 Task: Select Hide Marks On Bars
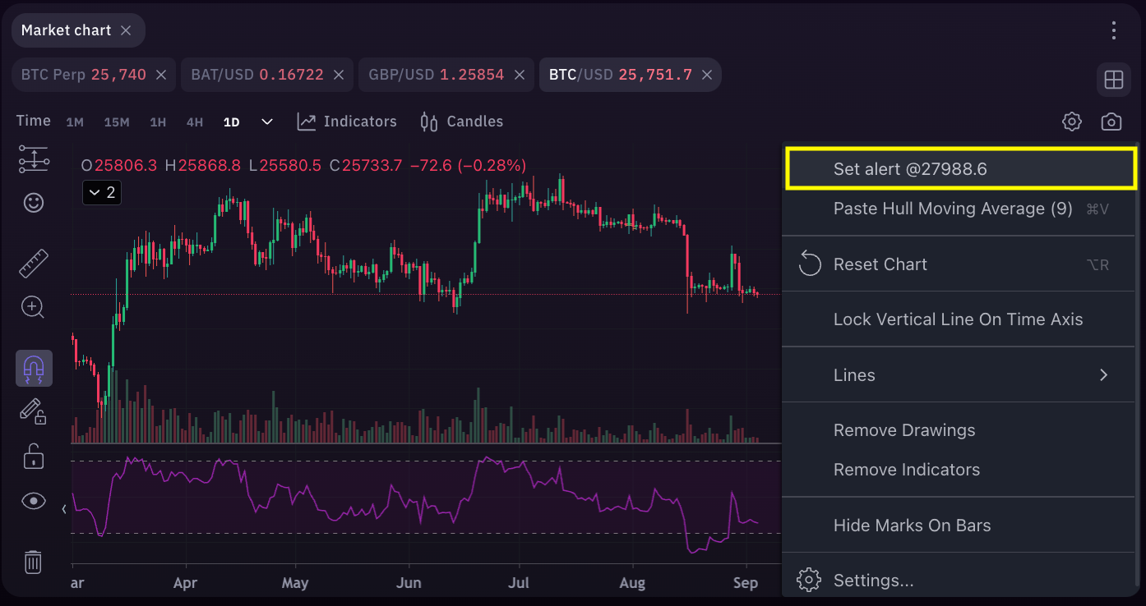coord(912,525)
